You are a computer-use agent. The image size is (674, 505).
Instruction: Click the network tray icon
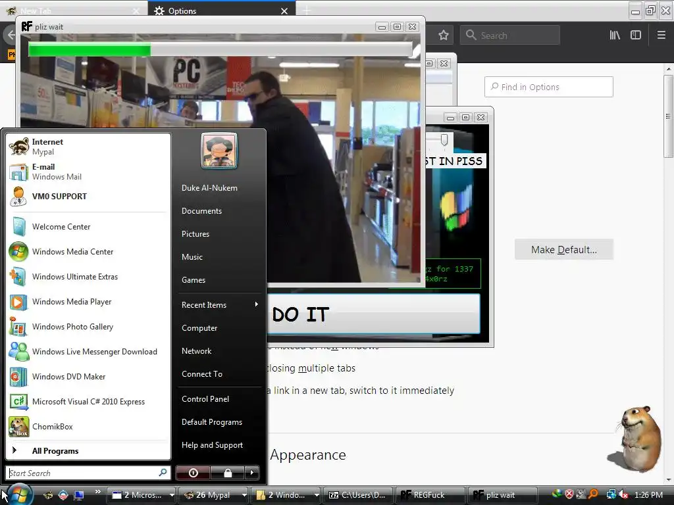(x=611, y=494)
